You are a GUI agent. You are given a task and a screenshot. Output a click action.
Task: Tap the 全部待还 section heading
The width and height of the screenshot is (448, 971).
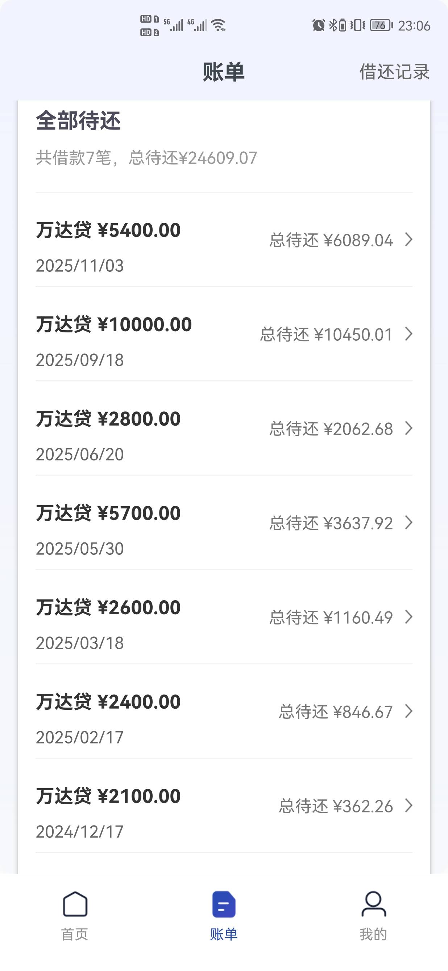(78, 120)
